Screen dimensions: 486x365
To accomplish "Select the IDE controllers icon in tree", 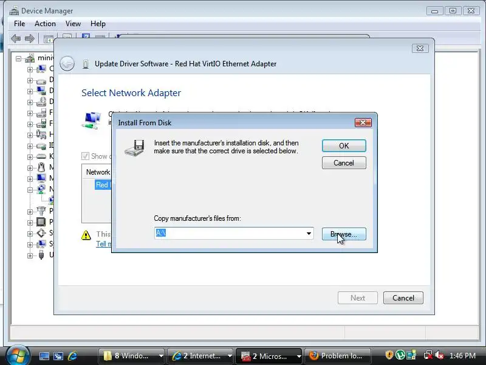I will point(41,145).
